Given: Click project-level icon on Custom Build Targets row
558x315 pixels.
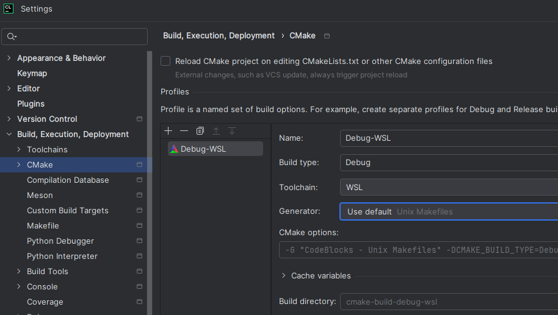Looking at the screenshot, I should [139, 211].
